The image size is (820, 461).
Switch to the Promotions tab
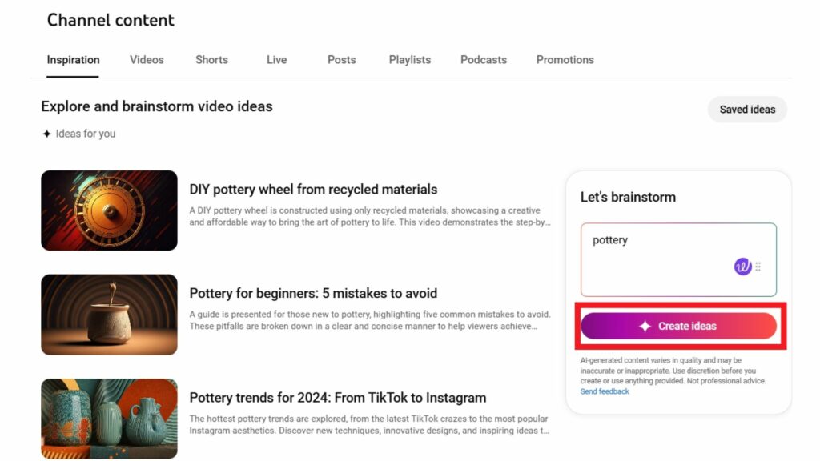(x=565, y=60)
